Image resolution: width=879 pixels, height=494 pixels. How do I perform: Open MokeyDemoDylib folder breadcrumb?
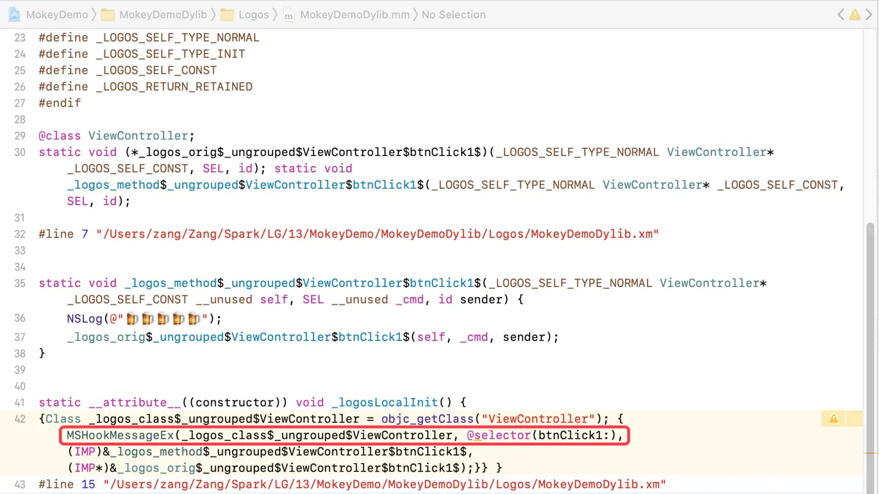pos(163,15)
